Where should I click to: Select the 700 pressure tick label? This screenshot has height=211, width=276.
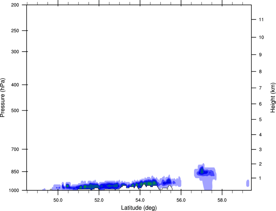point(15,149)
